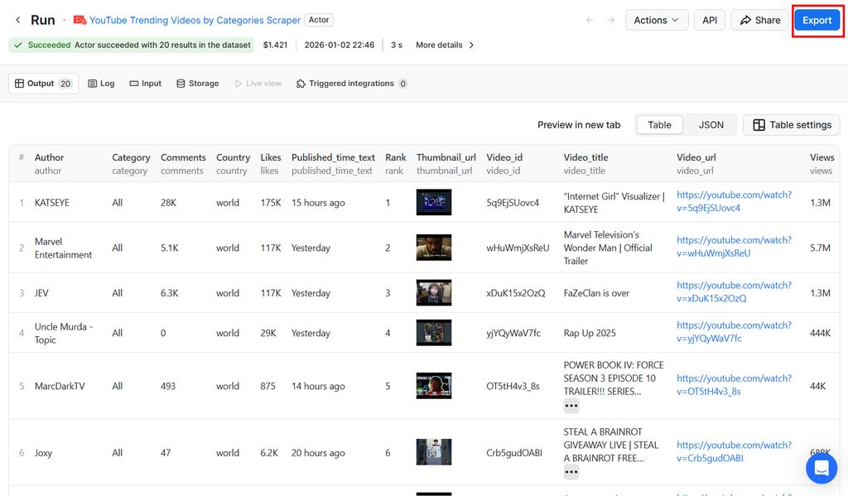Click the Likes column header
848x496 pixels.
click(271, 157)
